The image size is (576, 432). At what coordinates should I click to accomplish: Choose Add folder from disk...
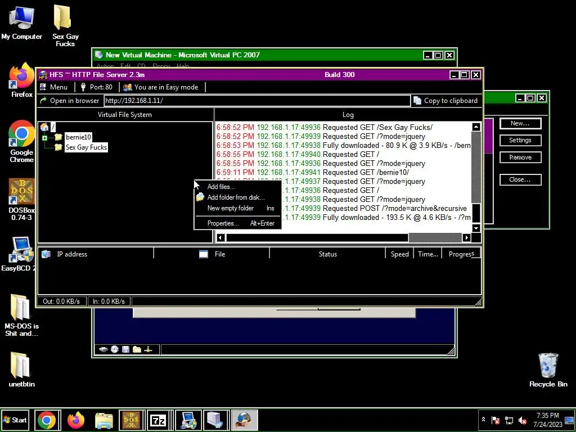pos(237,197)
